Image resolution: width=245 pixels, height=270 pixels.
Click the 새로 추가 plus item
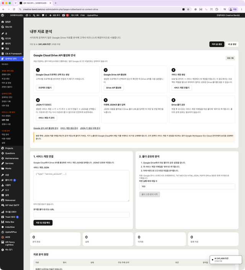pos(55,15)
